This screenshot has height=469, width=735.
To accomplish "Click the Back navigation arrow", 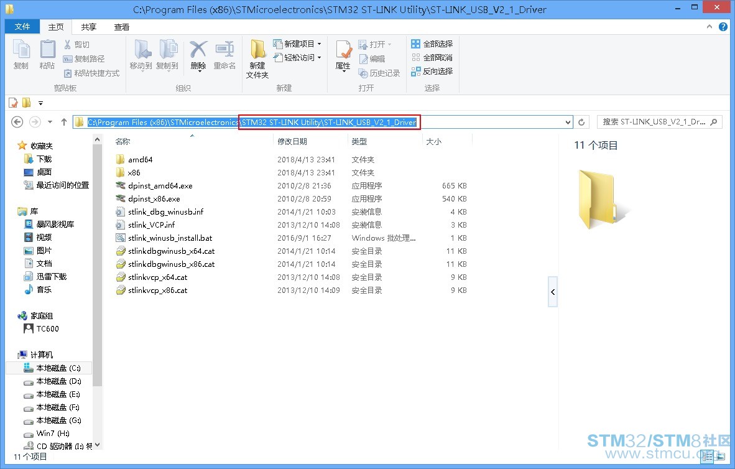I will tap(17, 122).
